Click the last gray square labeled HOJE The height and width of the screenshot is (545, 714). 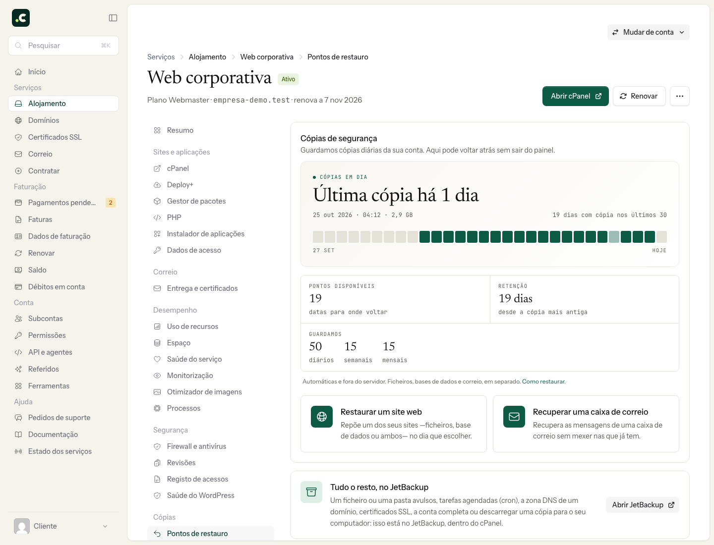pos(661,237)
